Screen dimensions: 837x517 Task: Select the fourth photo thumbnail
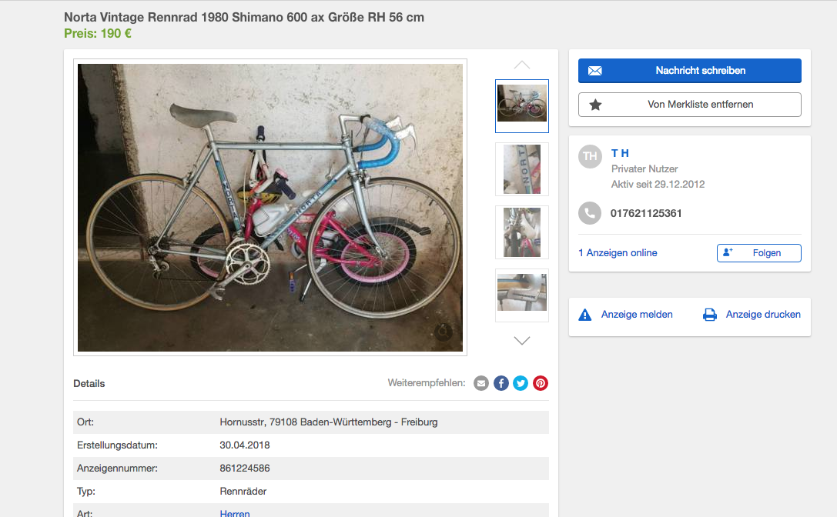coord(522,295)
